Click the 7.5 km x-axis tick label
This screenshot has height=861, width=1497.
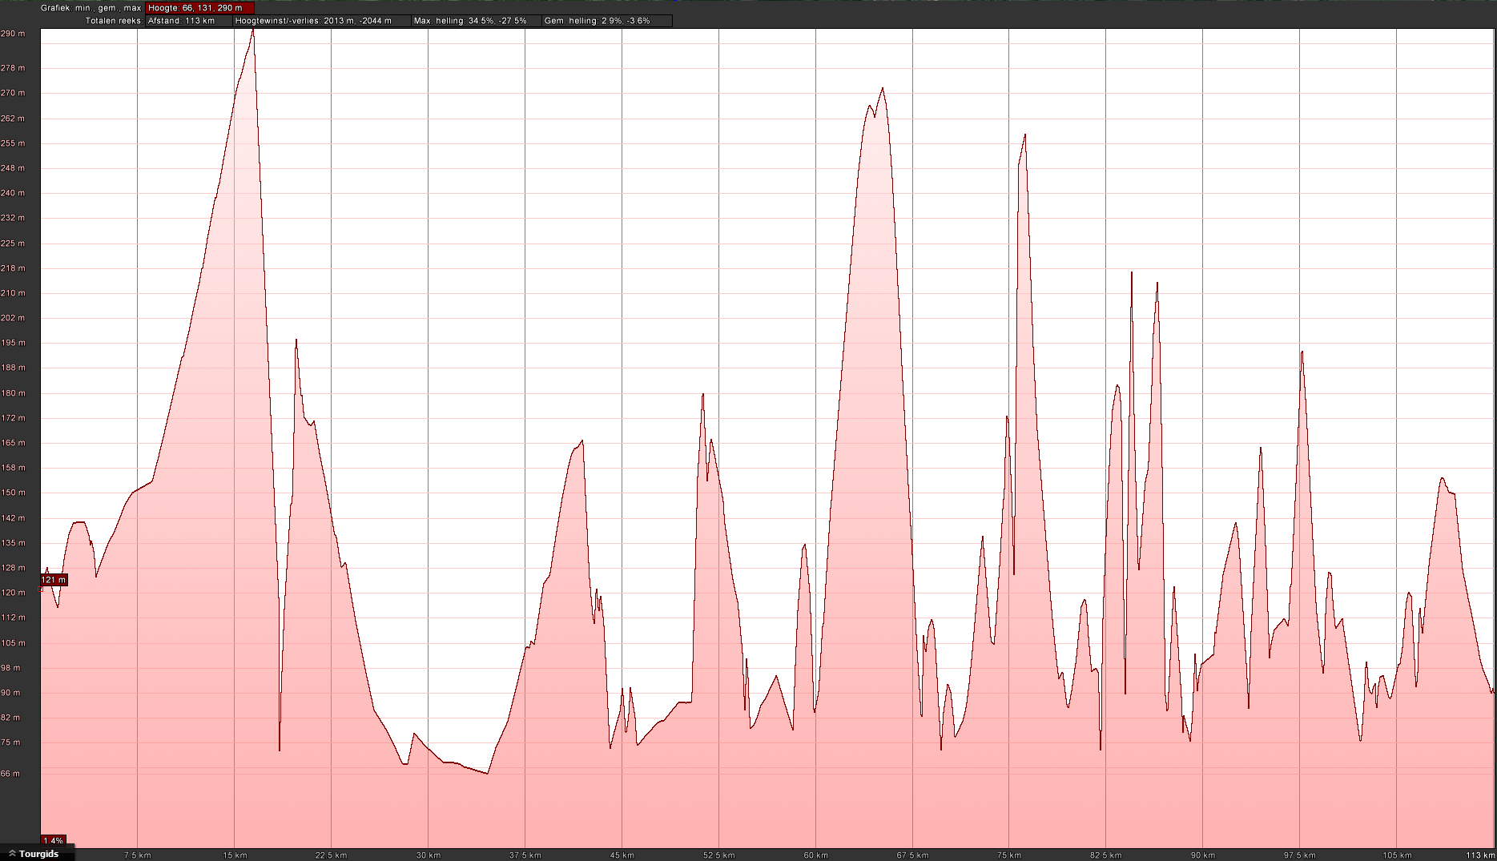137,855
